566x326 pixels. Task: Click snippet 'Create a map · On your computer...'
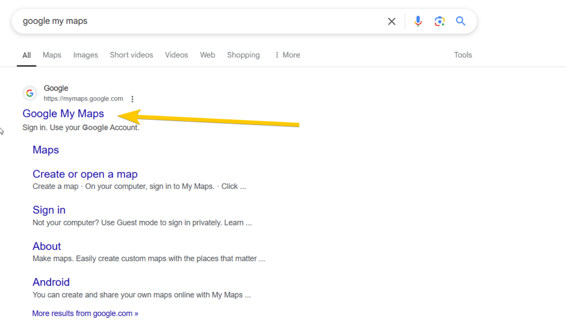click(x=139, y=186)
